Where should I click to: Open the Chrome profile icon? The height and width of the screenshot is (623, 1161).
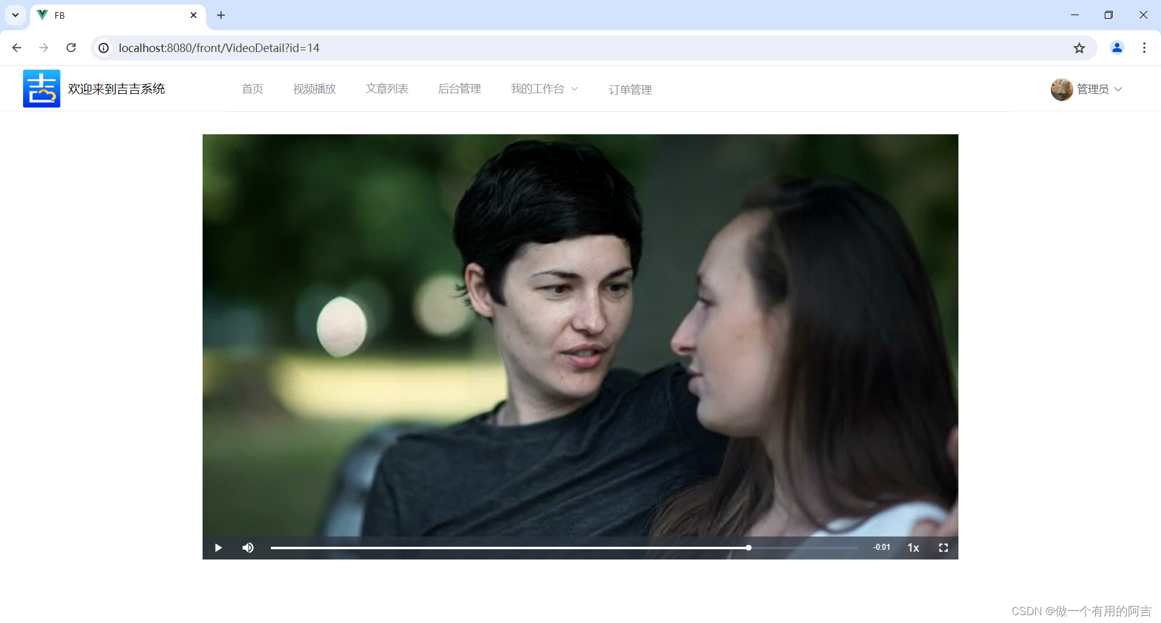(x=1117, y=48)
